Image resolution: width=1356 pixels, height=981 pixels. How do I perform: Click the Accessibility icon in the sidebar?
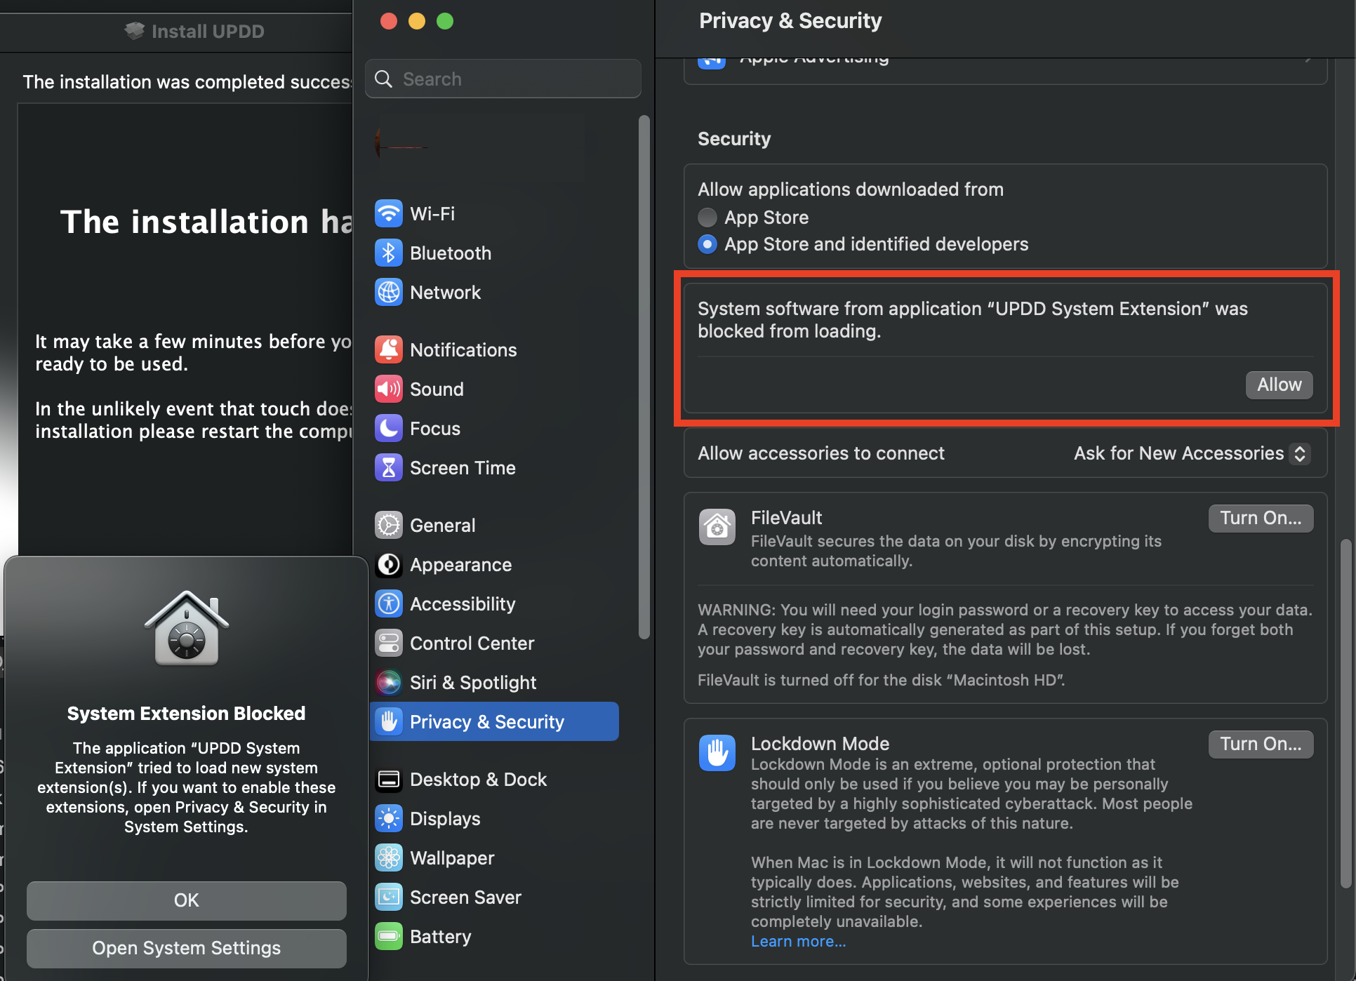tap(388, 603)
